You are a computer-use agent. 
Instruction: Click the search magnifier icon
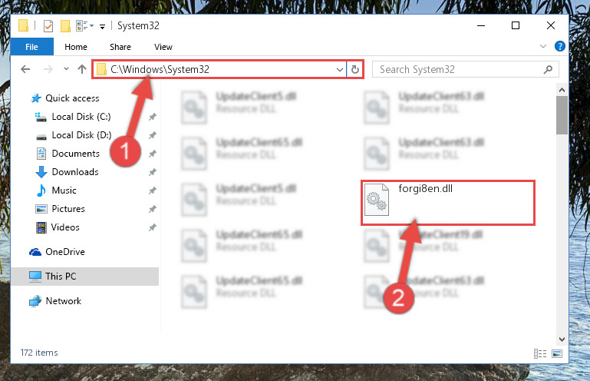[549, 69]
